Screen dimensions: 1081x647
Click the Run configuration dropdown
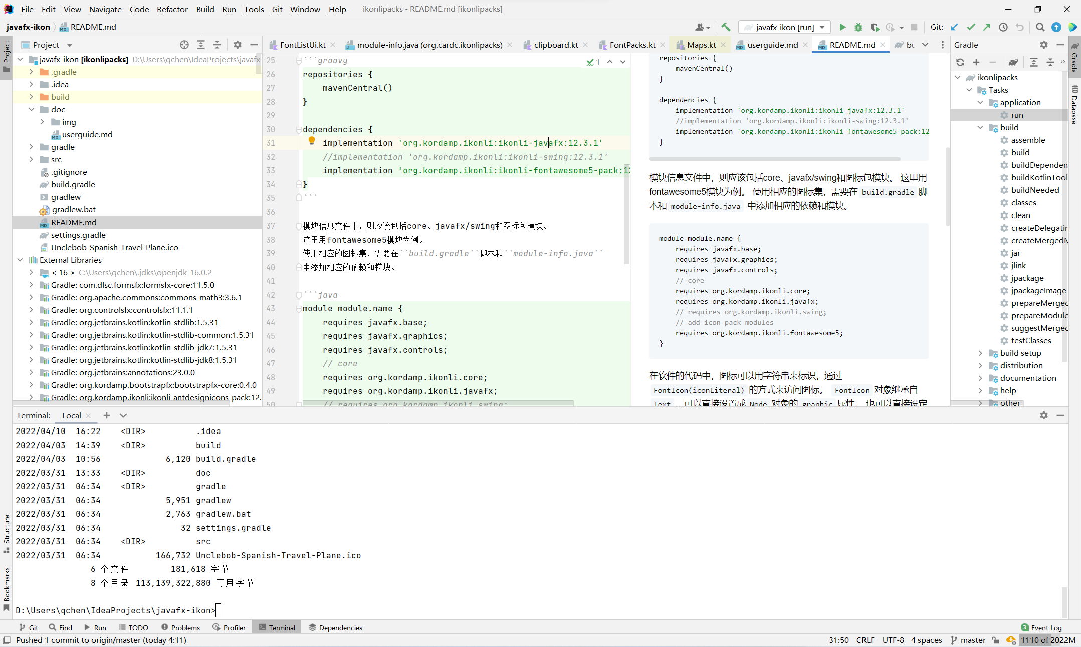pos(785,27)
